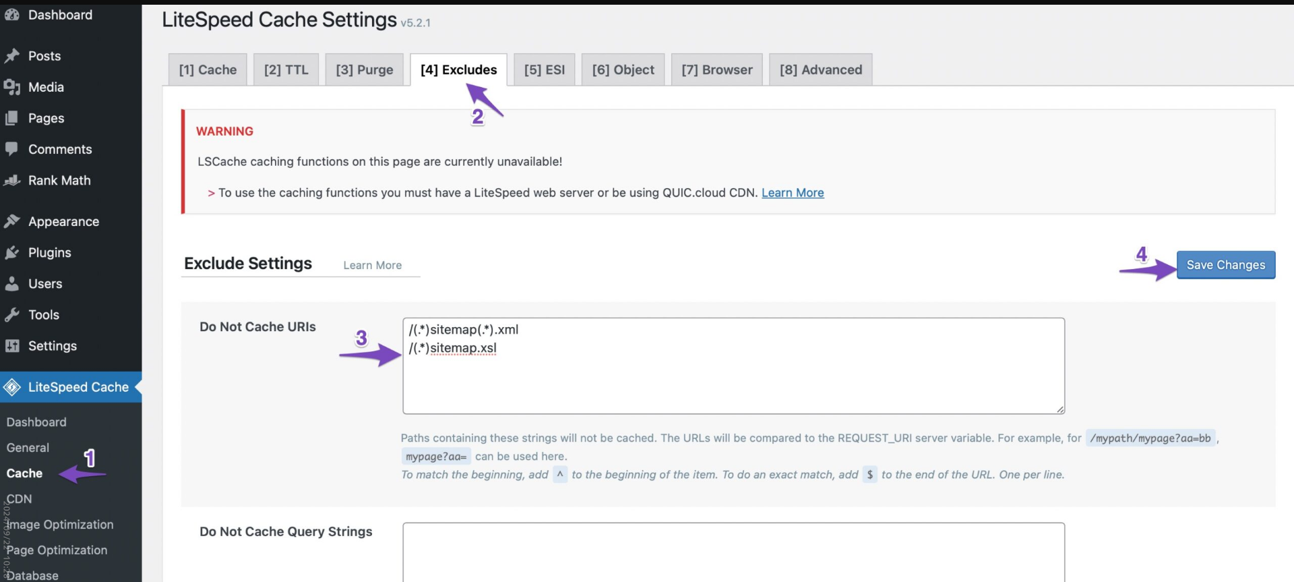Viewport: 1294px width, 582px height.
Task: Click the Comments speech bubble icon
Action: (12, 149)
